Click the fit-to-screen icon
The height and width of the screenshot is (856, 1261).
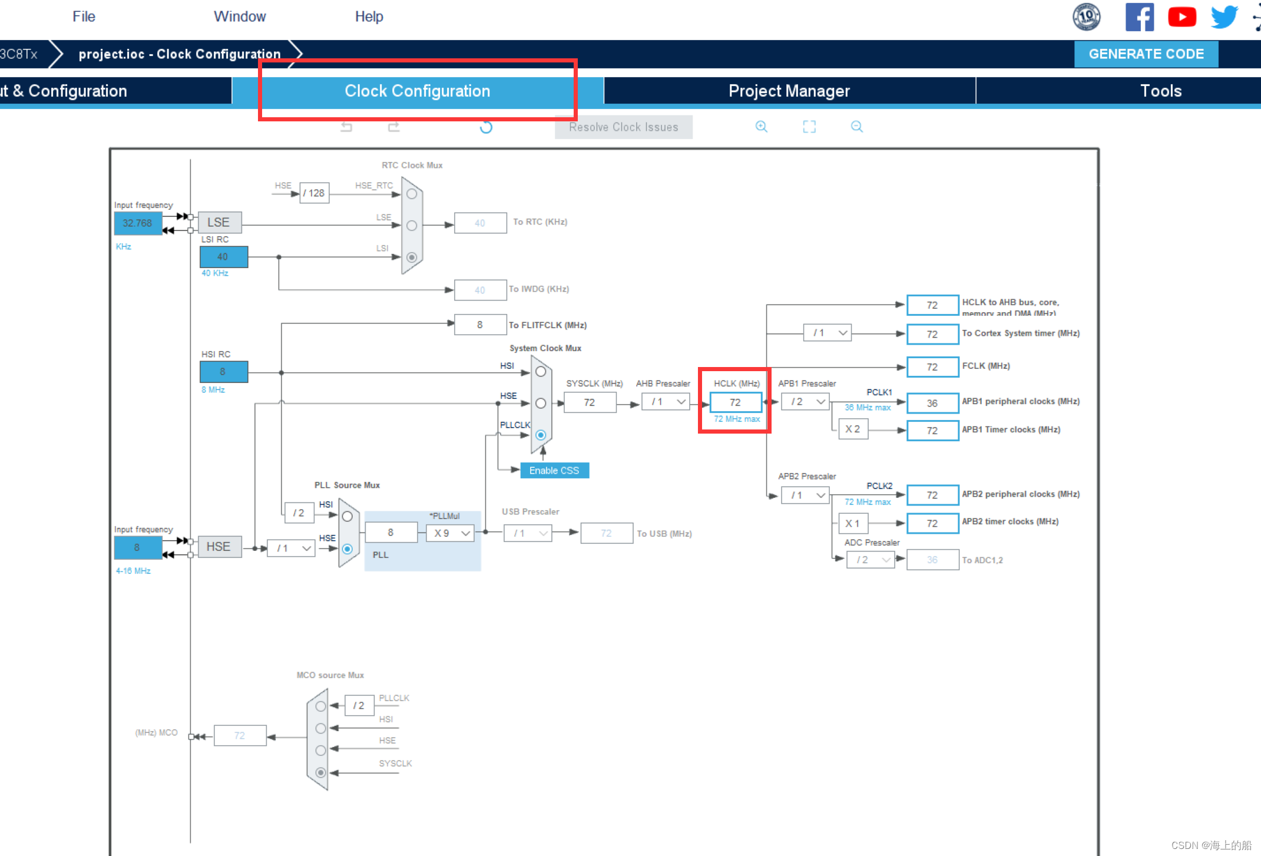pos(809,127)
